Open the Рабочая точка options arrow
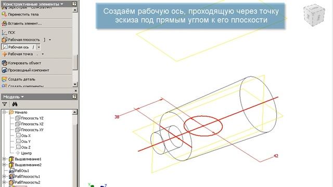 click(x=43, y=54)
